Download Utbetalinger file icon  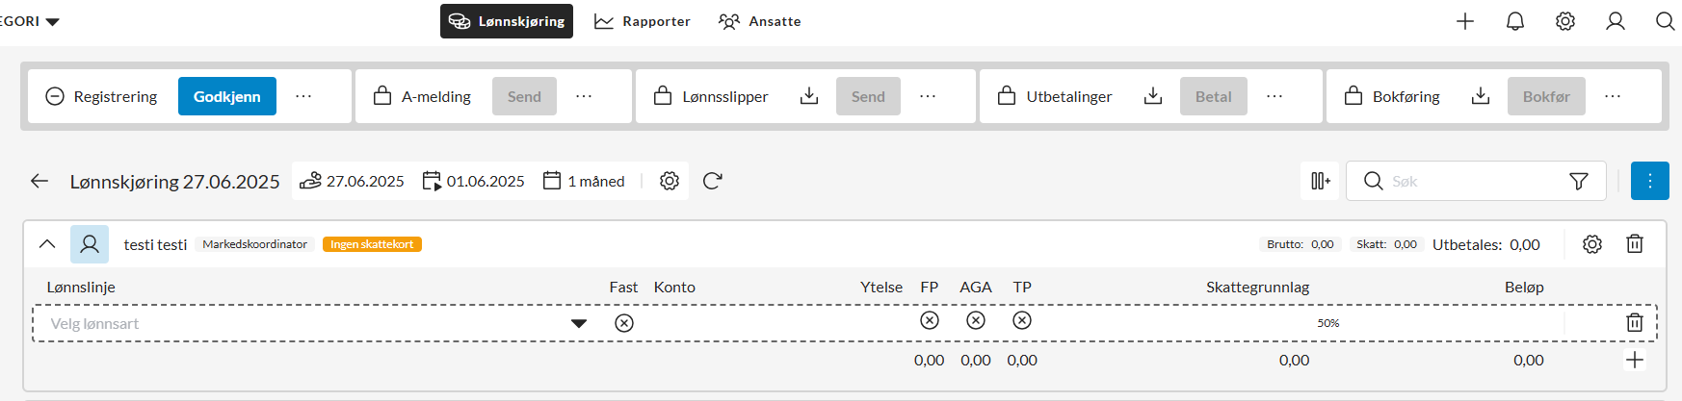coord(1152,96)
